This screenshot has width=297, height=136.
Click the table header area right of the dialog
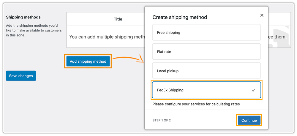click(x=279, y=19)
